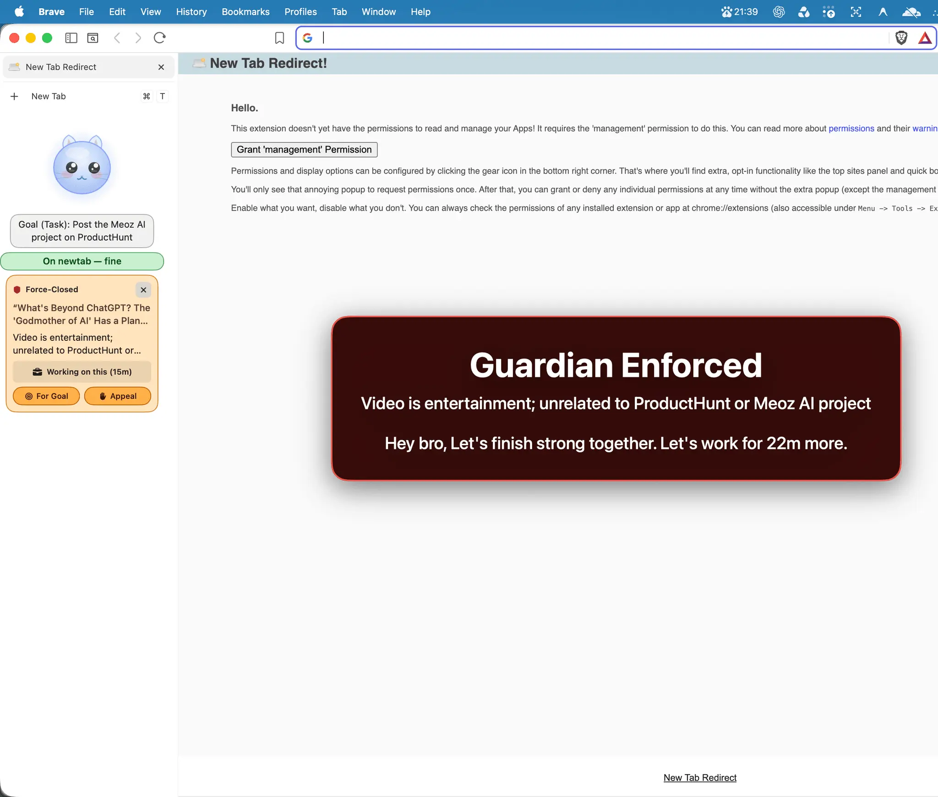Screen dimensions: 938x797
Task: Open Brave Rewards triangle icon
Action: point(925,38)
